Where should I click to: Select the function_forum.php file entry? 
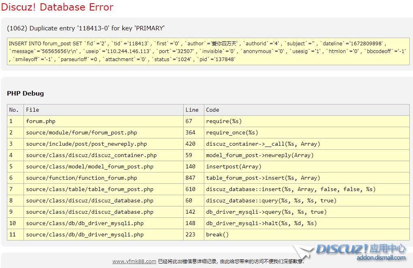pyautogui.click(x=81, y=178)
